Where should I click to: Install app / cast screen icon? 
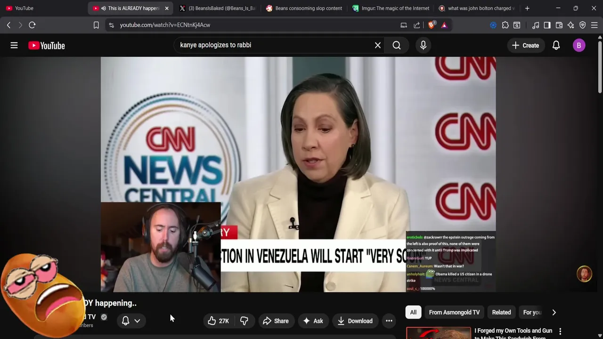point(404,25)
